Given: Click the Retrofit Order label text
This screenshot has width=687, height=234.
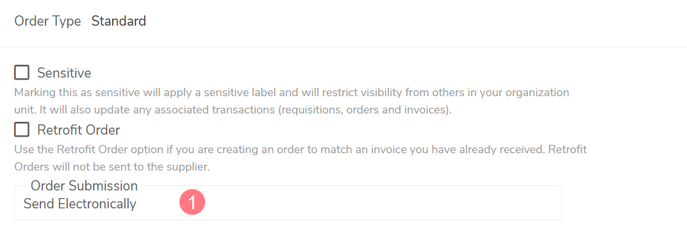Looking at the screenshot, I should [78, 130].
